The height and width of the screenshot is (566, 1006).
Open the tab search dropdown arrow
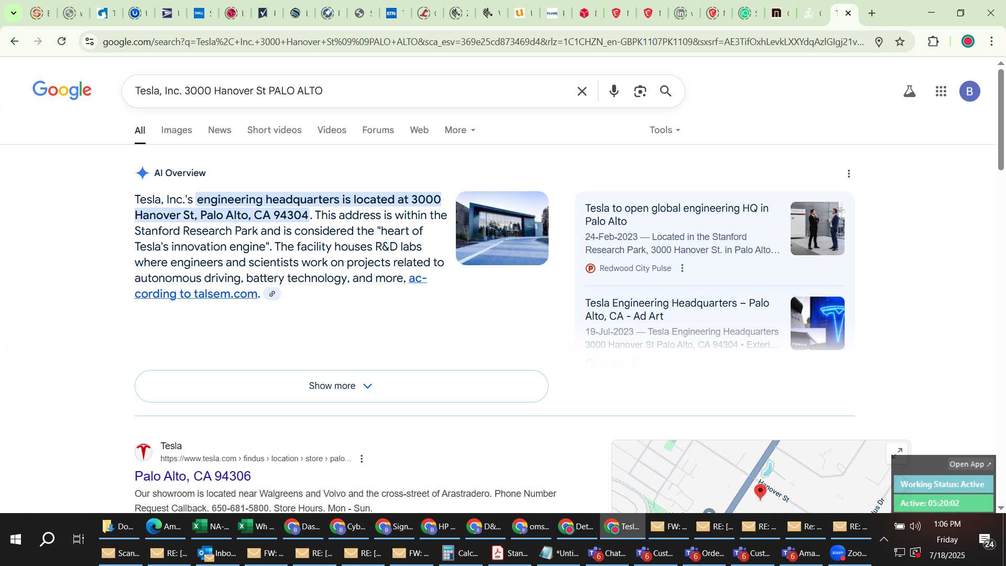(x=13, y=13)
